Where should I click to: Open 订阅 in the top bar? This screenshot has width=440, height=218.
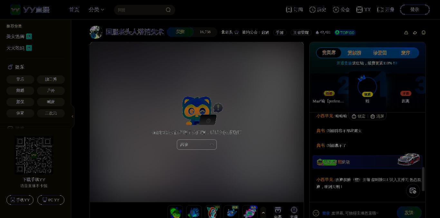tap(294, 10)
